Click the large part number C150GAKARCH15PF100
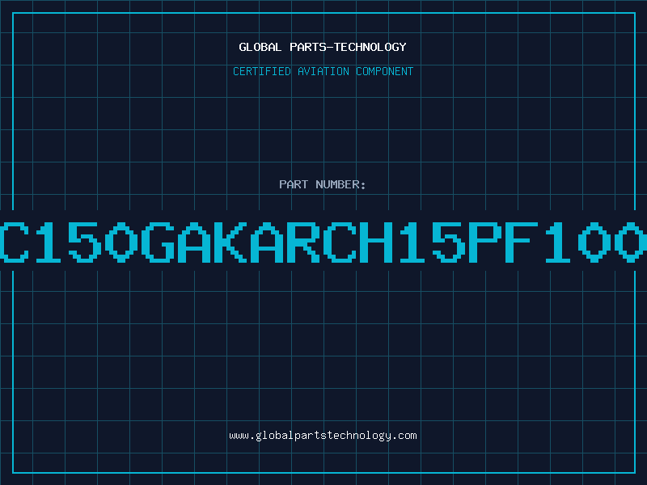The width and height of the screenshot is (647, 485). tap(323, 242)
